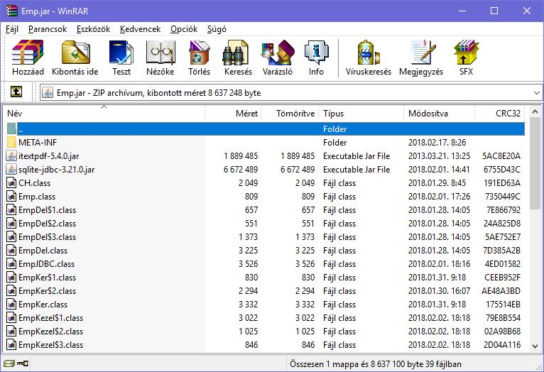Click CRC32 value 7350449C

point(503,196)
